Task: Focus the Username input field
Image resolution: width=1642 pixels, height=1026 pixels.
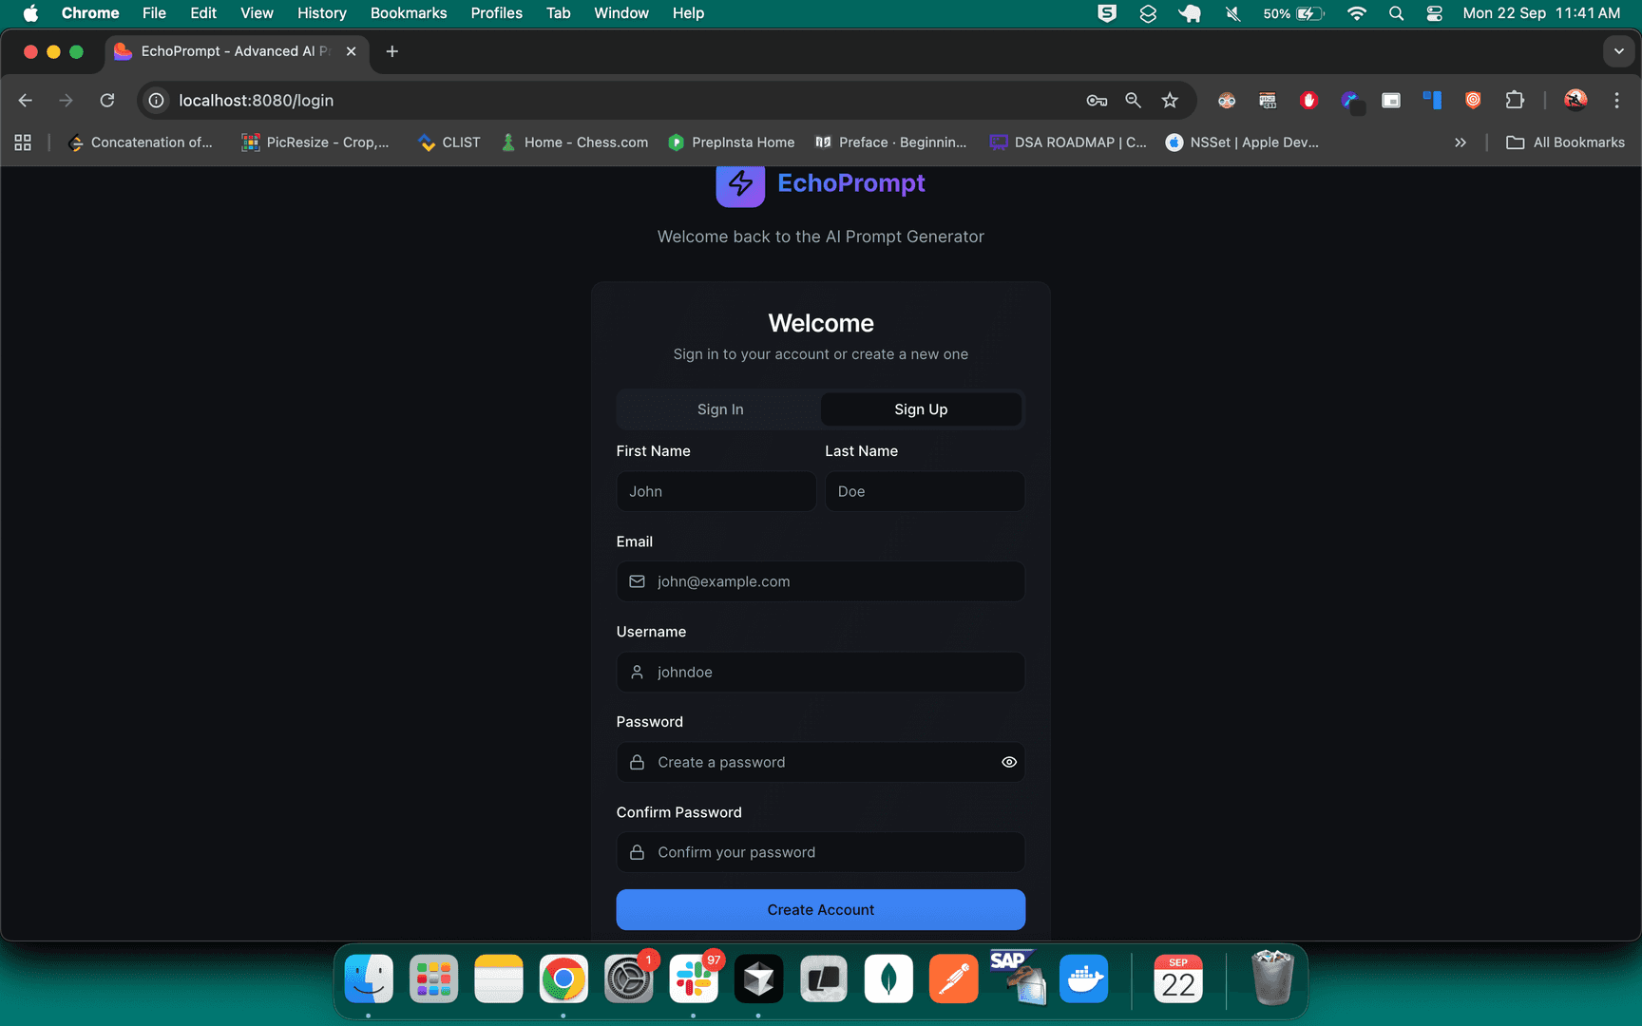Action: pyautogui.click(x=821, y=672)
